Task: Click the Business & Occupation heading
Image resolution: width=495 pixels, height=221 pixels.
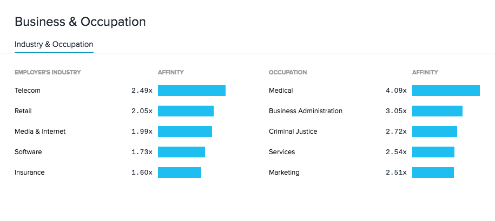Action: [x=80, y=22]
